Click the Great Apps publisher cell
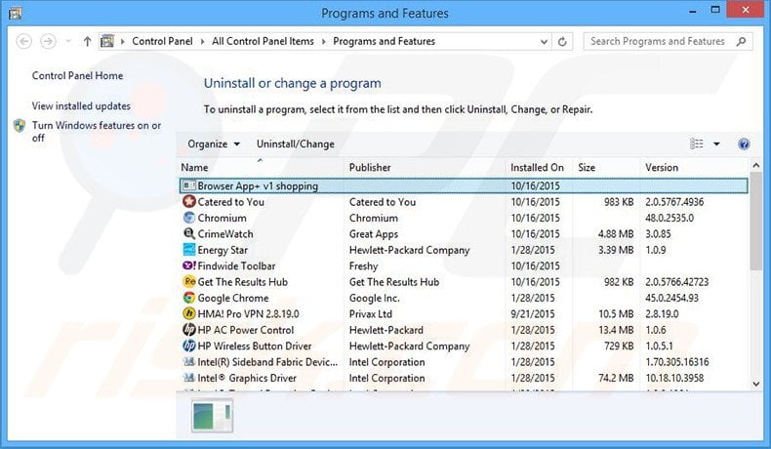The image size is (771, 449). pos(374,234)
